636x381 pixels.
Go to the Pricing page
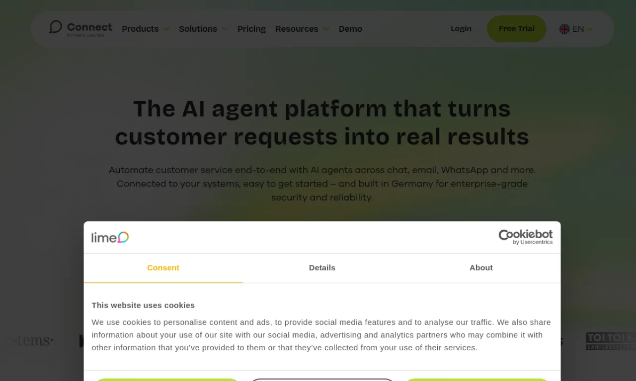pyautogui.click(x=251, y=29)
